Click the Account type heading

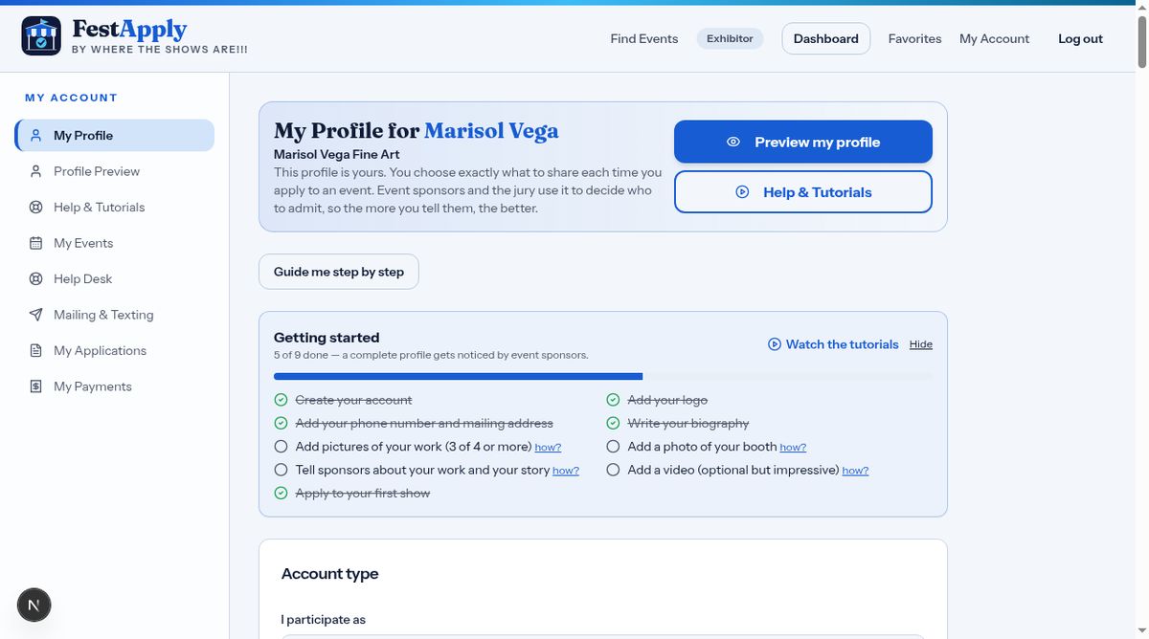click(x=330, y=574)
